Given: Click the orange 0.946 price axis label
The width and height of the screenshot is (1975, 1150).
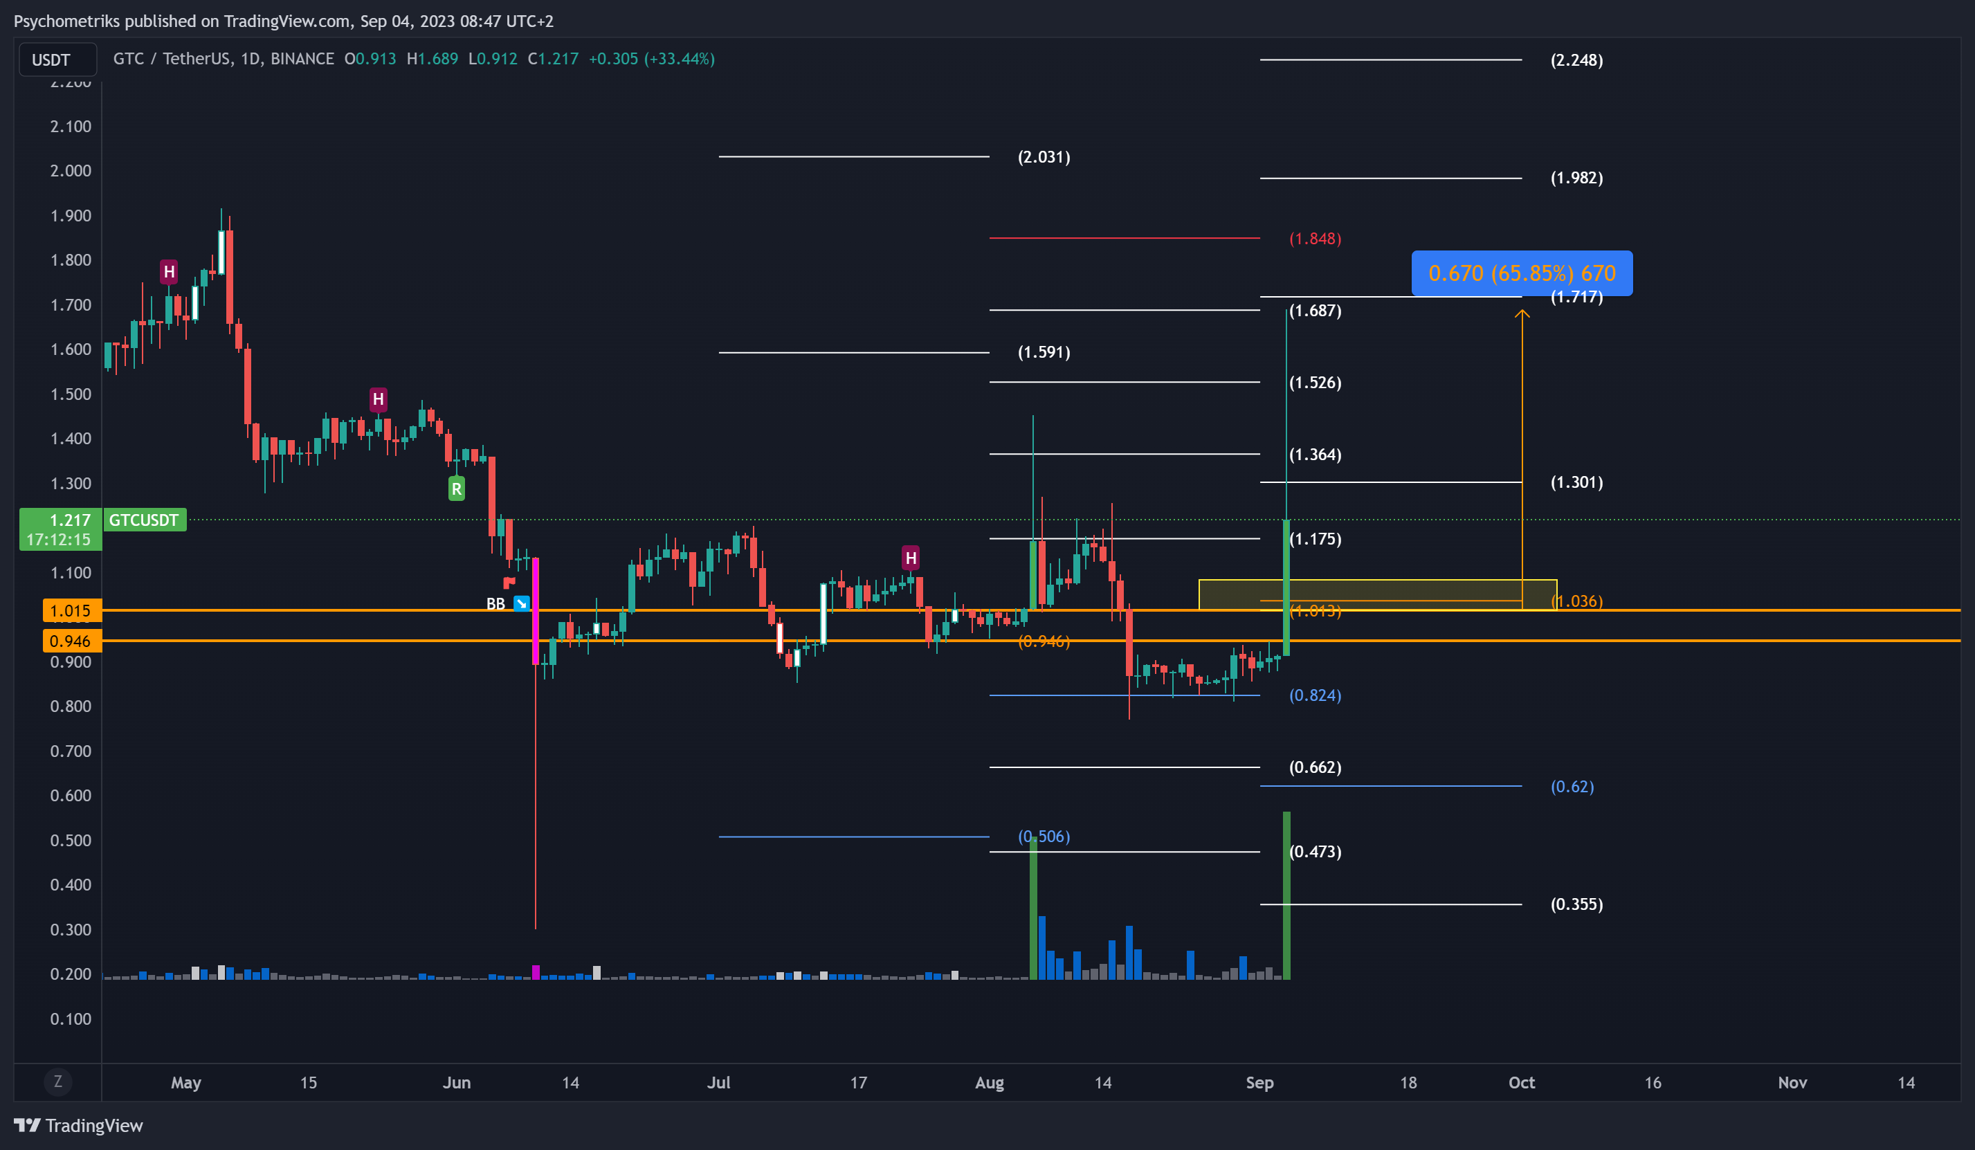Looking at the screenshot, I should 72,641.
